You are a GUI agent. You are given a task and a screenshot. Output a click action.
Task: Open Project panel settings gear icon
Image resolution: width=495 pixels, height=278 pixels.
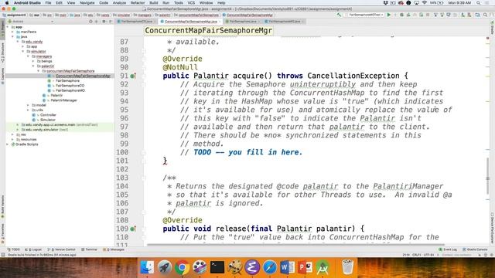tap(103, 22)
